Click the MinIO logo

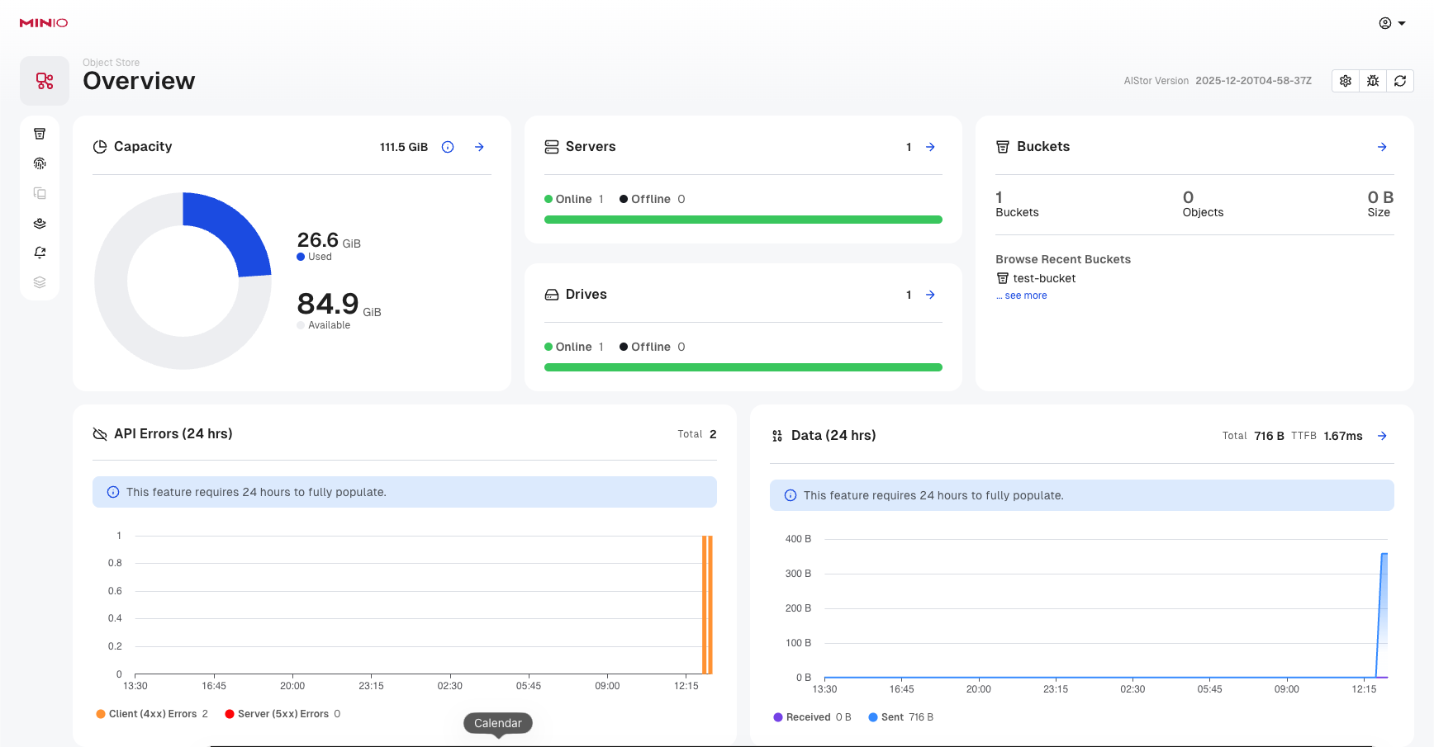click(x=44, y=23)
